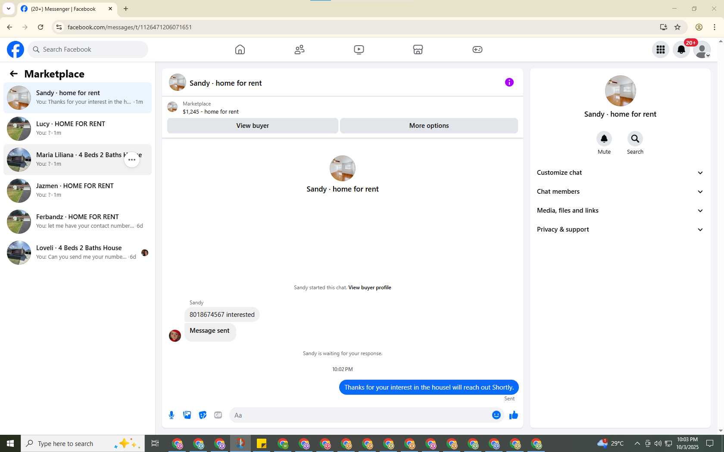
Task: Open Sandy home for rent conversation
Action: click(x=78, y=98)
